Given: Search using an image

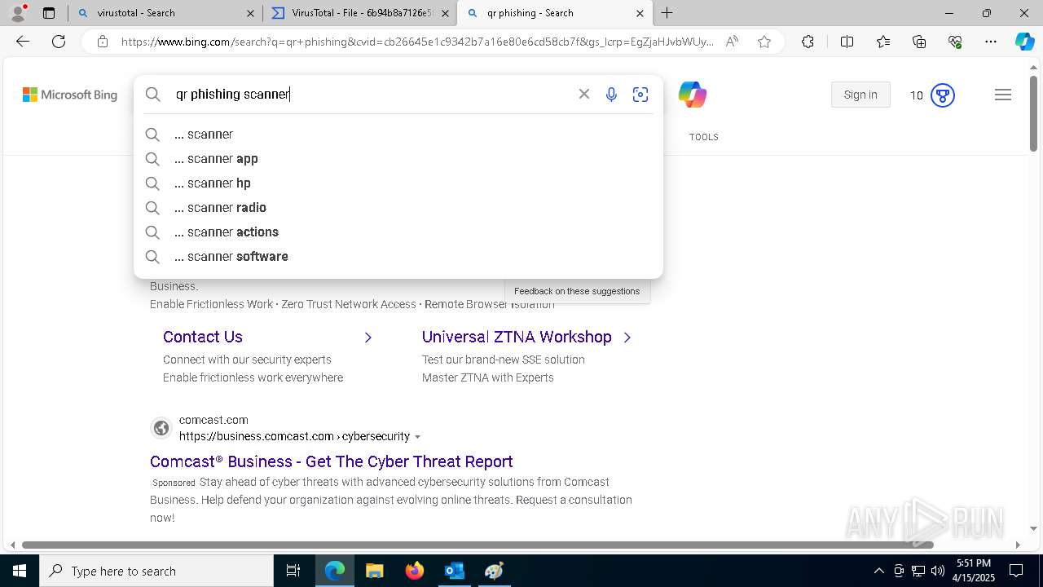Looking at the screenshot, I should click(x=640, y=95).
